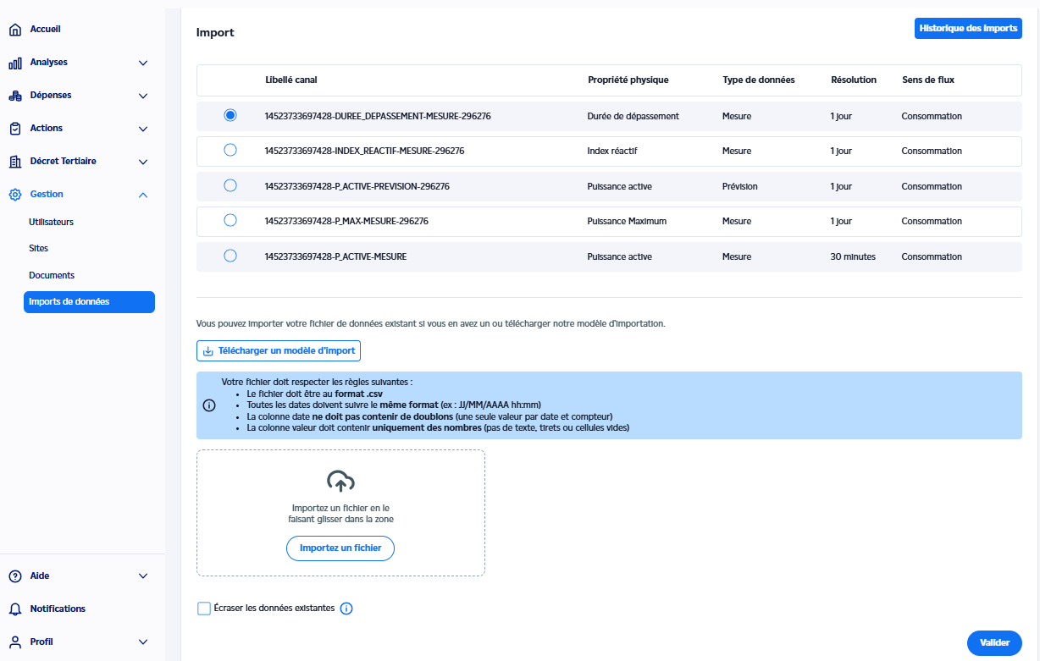Screen dimensions: 1040x661
Task: Open the Documents submenu item
Action: click(x=52, y=275)
